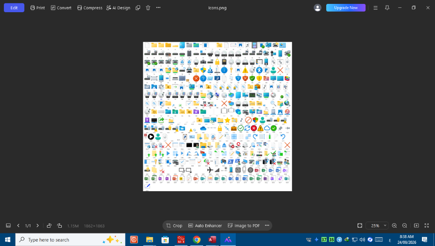Open File Explorer from taskbar
The width and height of the screenshot is (435, 246).
tap(150, 239)
